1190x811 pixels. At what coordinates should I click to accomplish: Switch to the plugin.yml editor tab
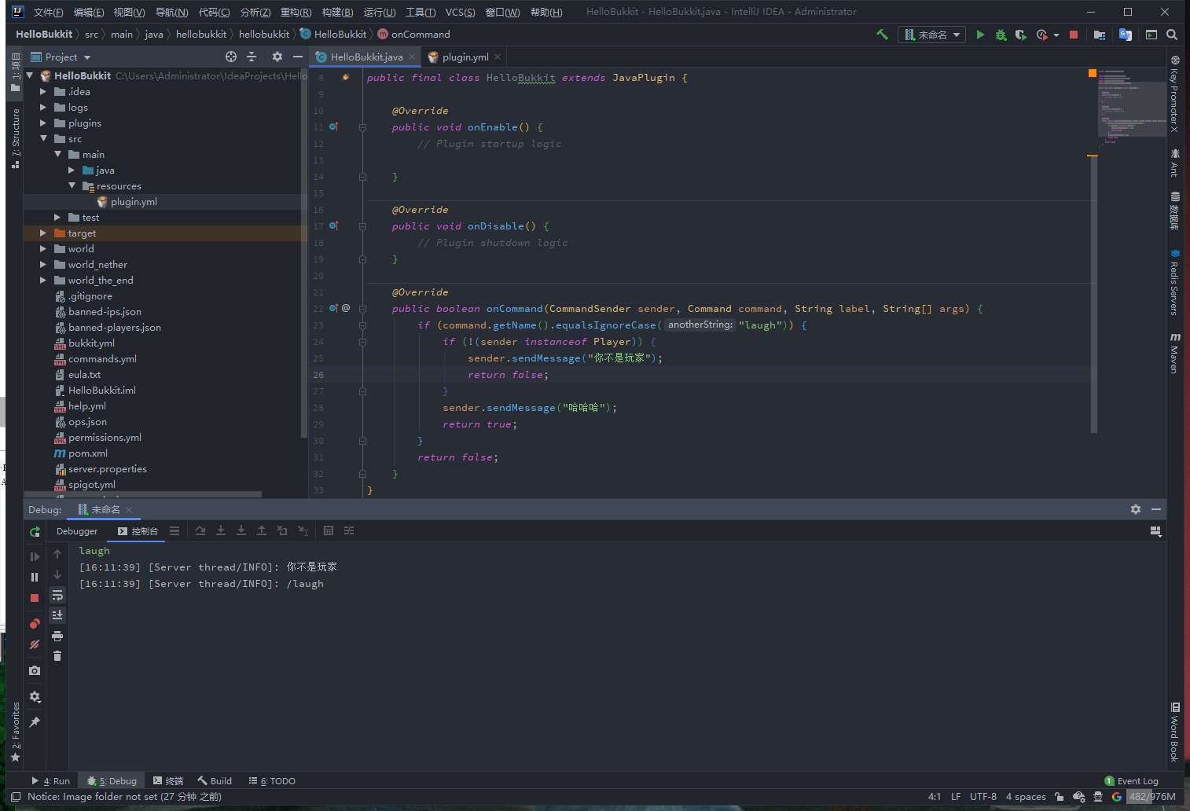pos(465,57)
